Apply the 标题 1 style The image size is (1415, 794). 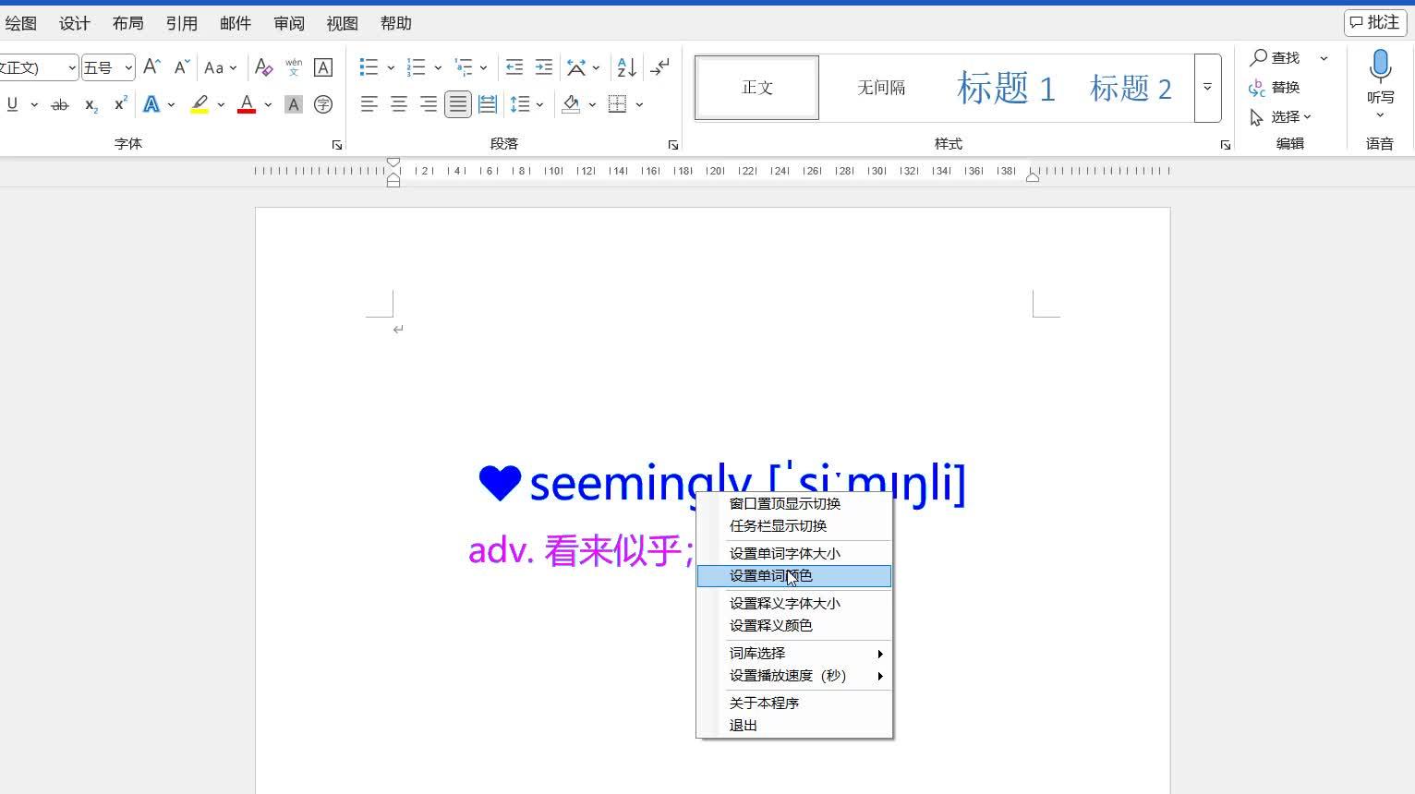pos(1006,88)
